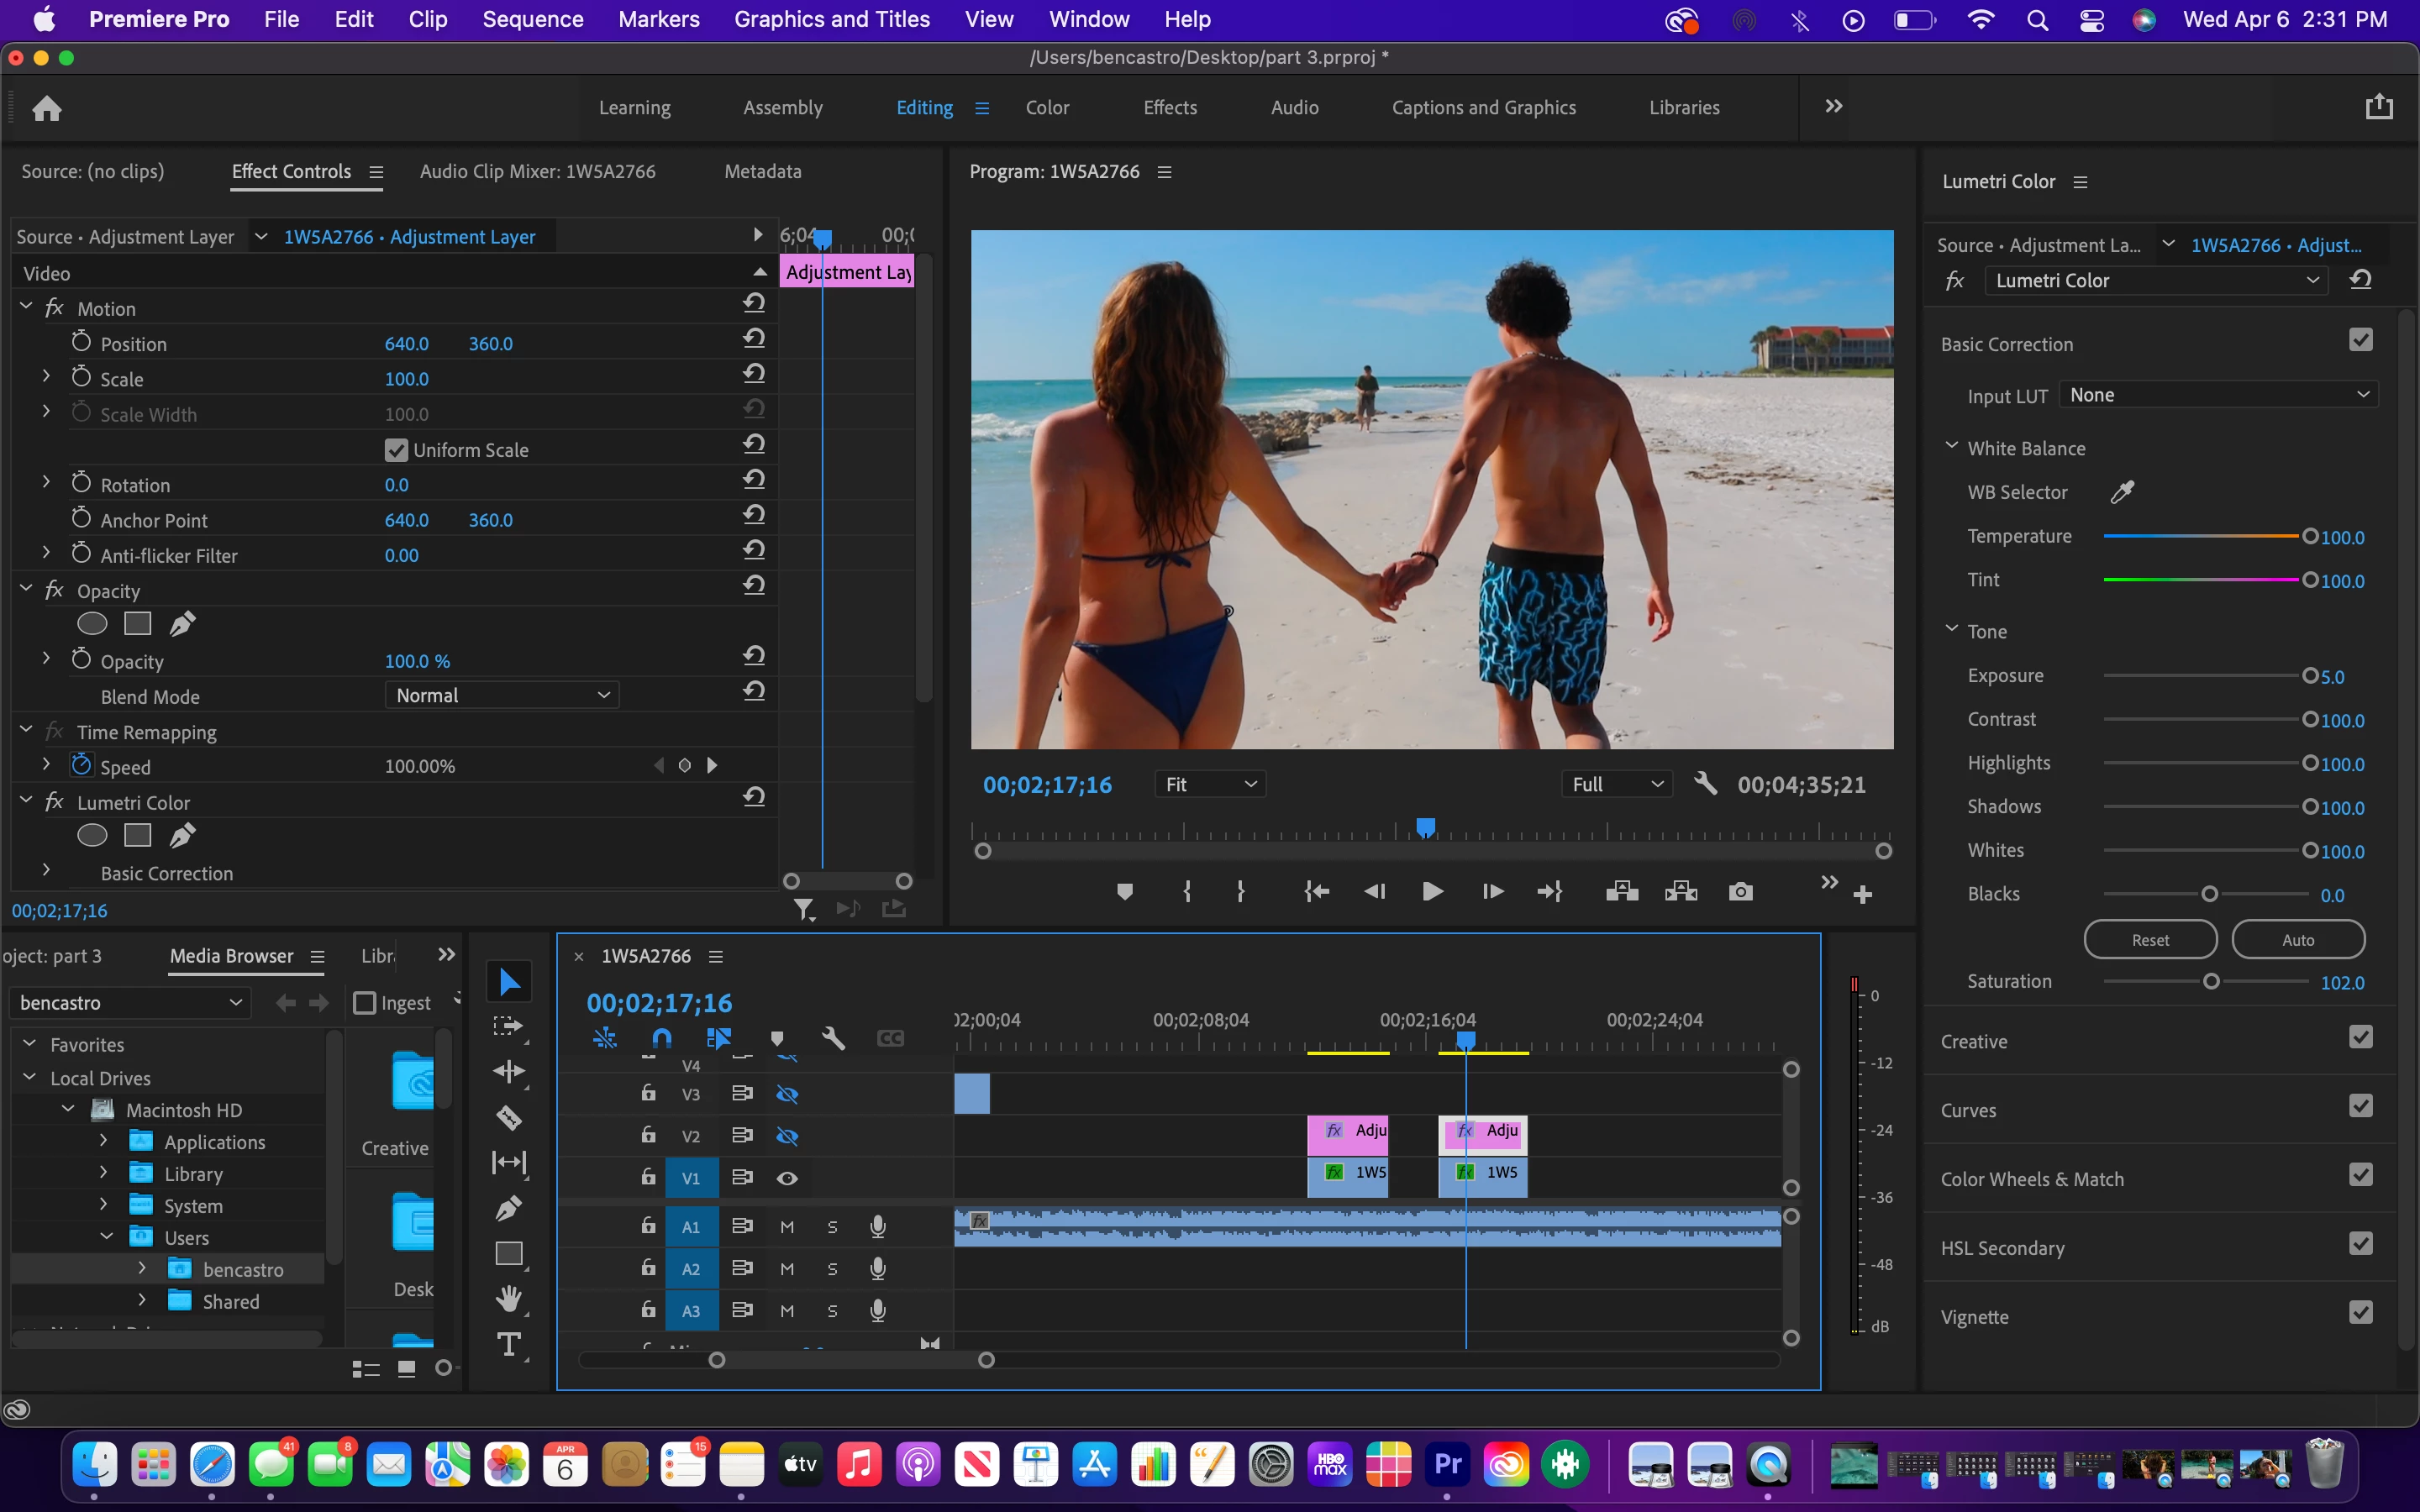Select the Razor tool
This screenshot has width=2420, height=1512.
click(x=508, y=1117)
